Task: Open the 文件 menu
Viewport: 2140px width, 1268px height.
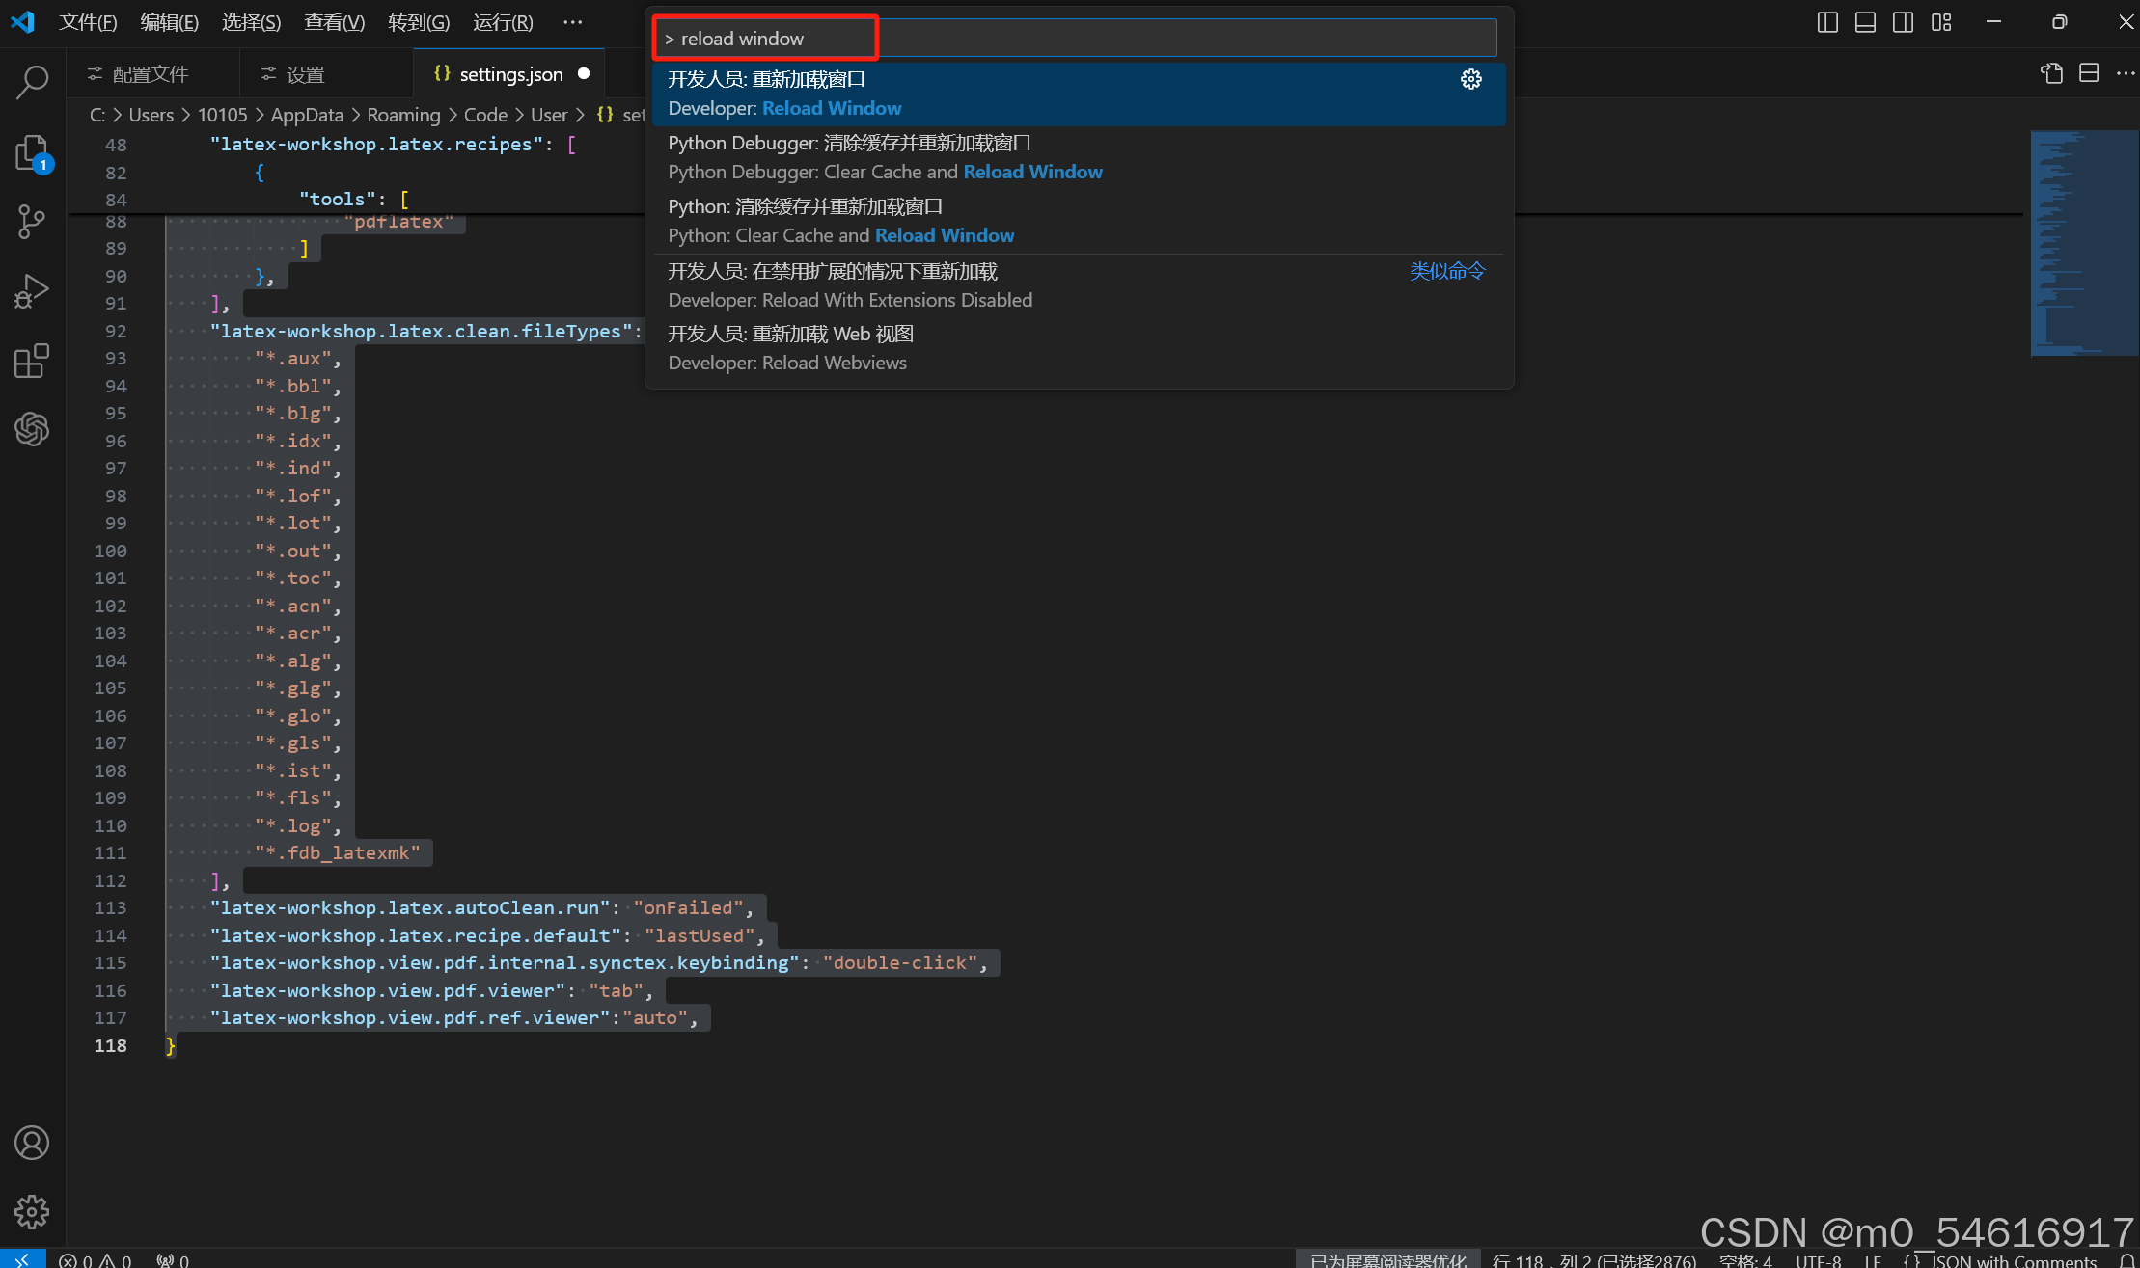Action: [x=88, y=21]
